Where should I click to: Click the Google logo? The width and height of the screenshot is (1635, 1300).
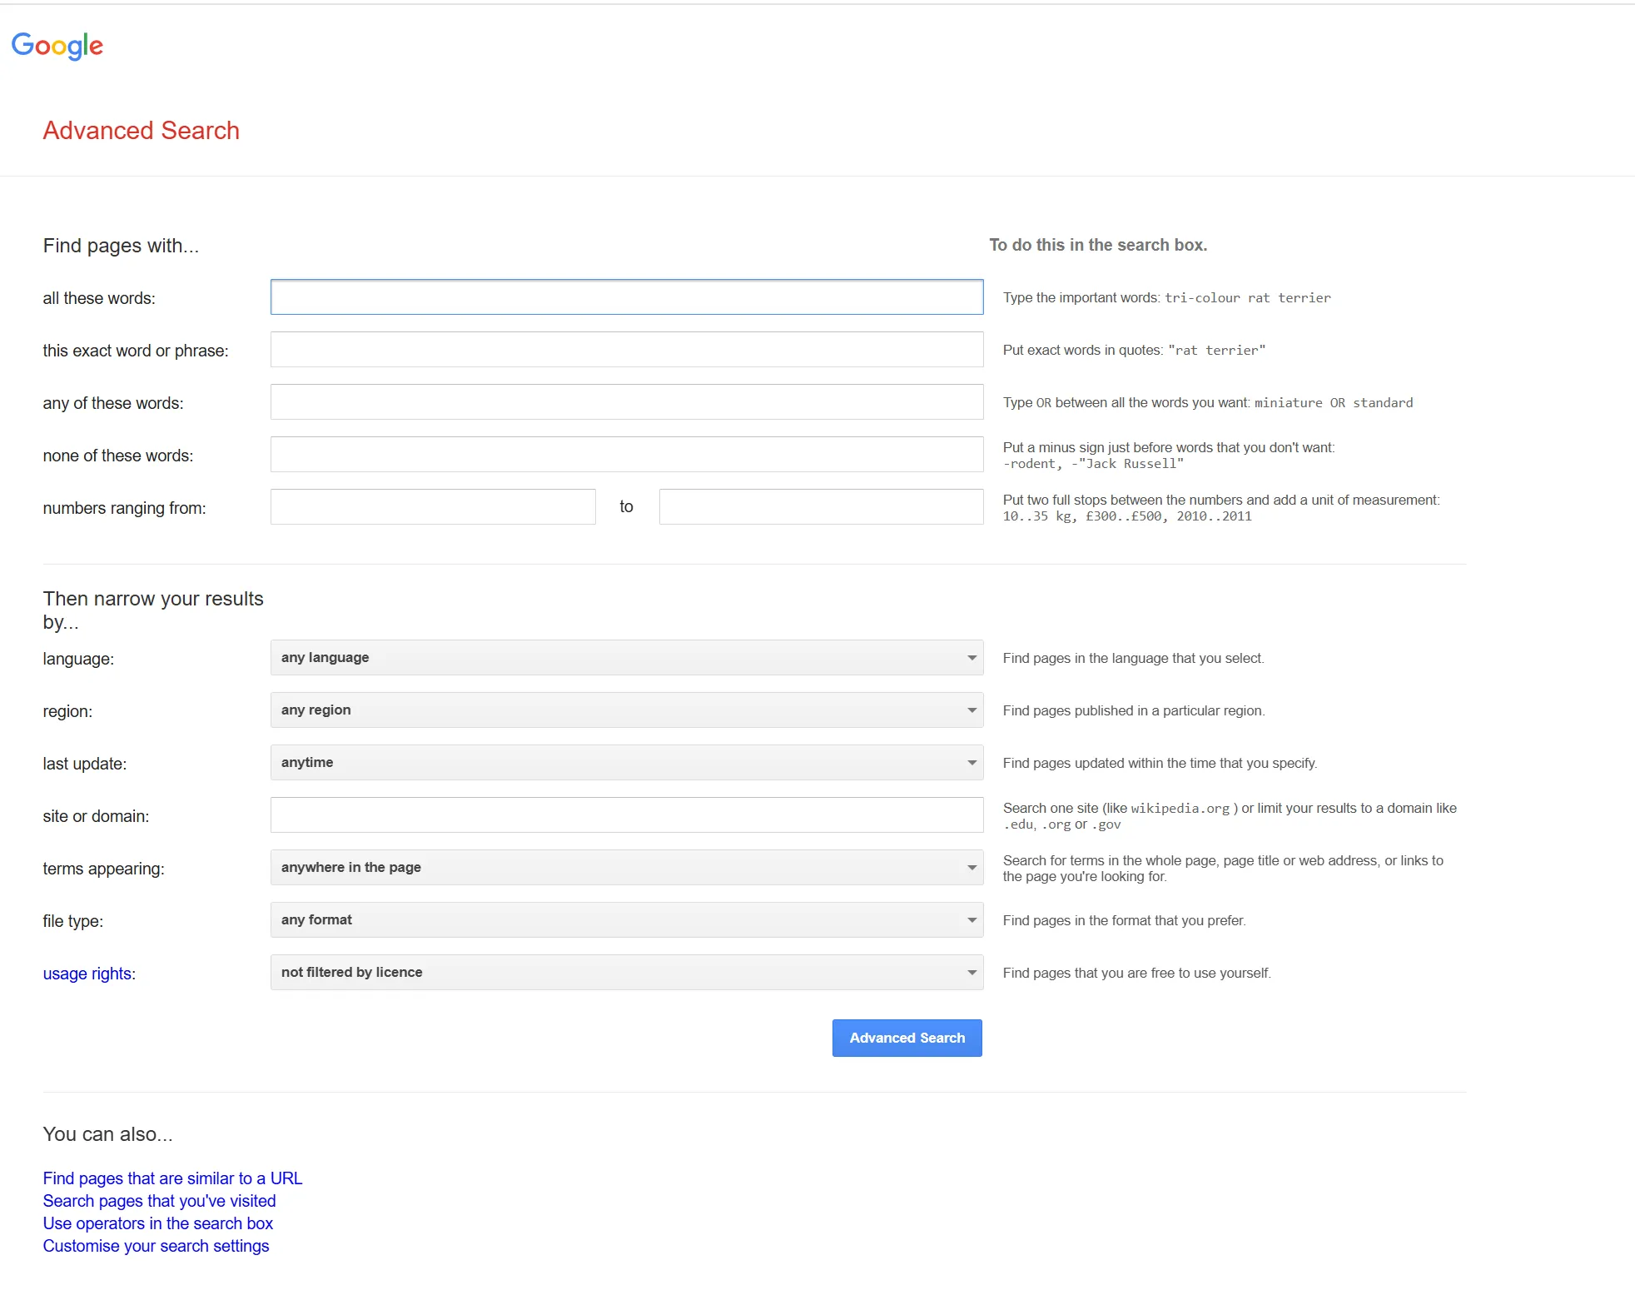pyautogui.click(x=57, y=46)
